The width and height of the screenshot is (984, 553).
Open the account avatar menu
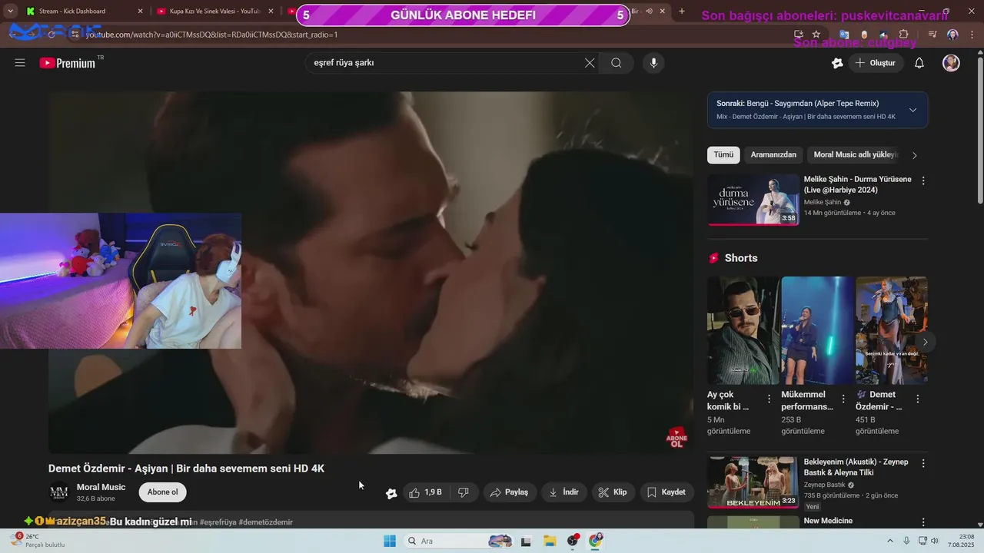pyautogui.click(x=951, y=63)
